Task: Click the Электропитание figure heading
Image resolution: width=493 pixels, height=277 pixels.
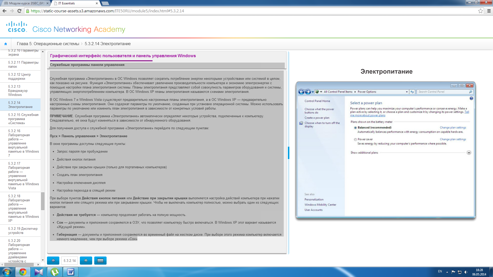Action: point(386,72)
